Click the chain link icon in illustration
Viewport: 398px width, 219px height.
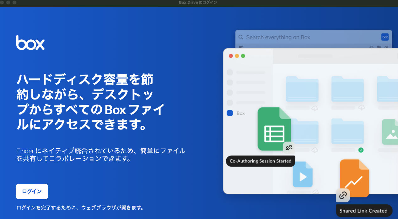343,196
